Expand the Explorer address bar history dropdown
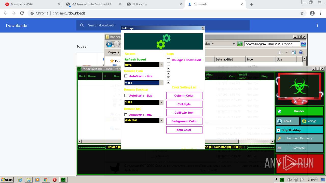This screenshot has height=183, width=326. 234,44
